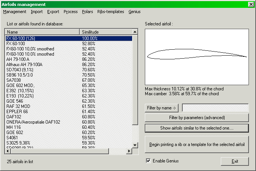
Task: Click Filter by parameters (advanced) button
Action: [x=196, y=118]
